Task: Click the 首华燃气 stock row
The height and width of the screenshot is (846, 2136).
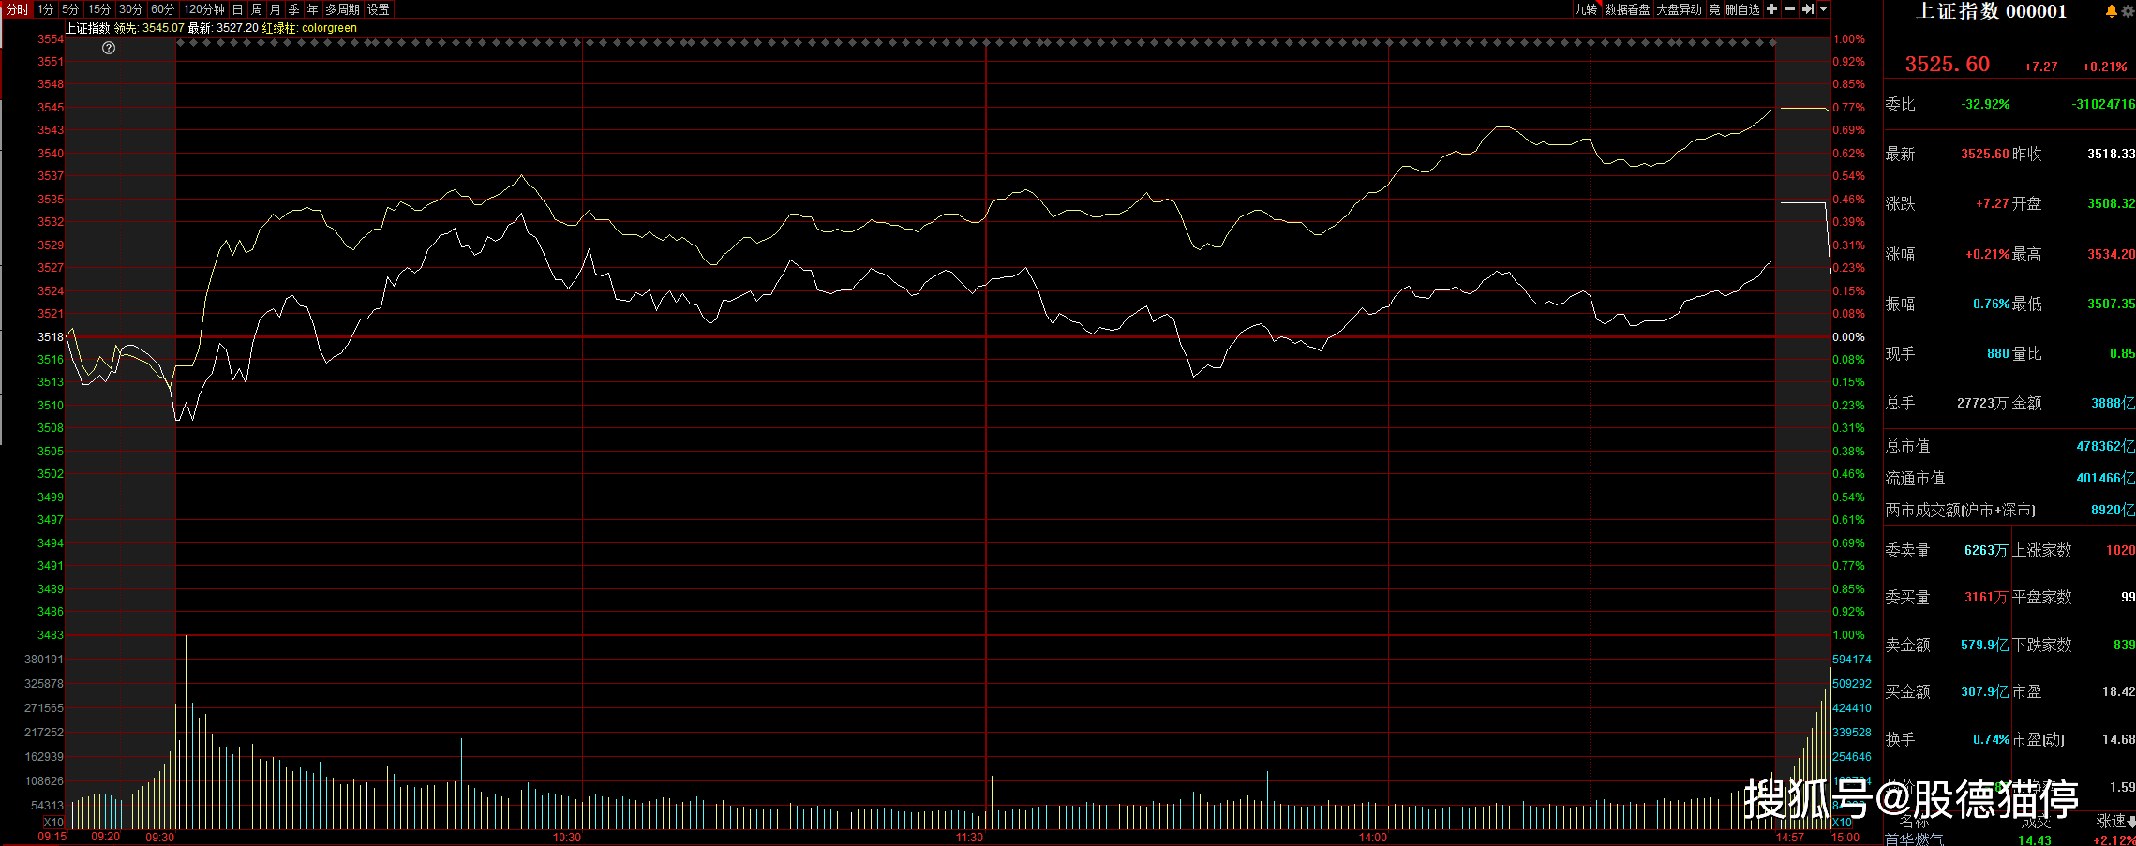Action: (2009, 839)
